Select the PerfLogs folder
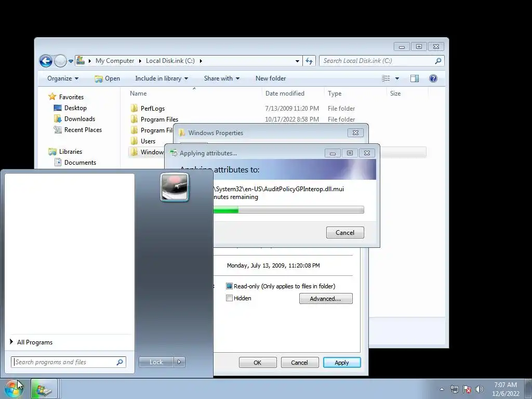532x399 pixels. click(x=148, y=109)
